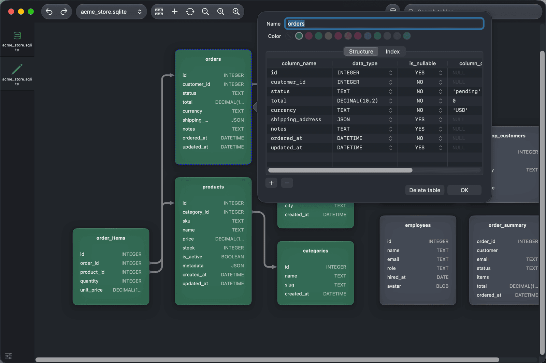Viewport: 546px width, 363px height.
Task: Zoom in on the diagram
Action: tap(236, 12)
